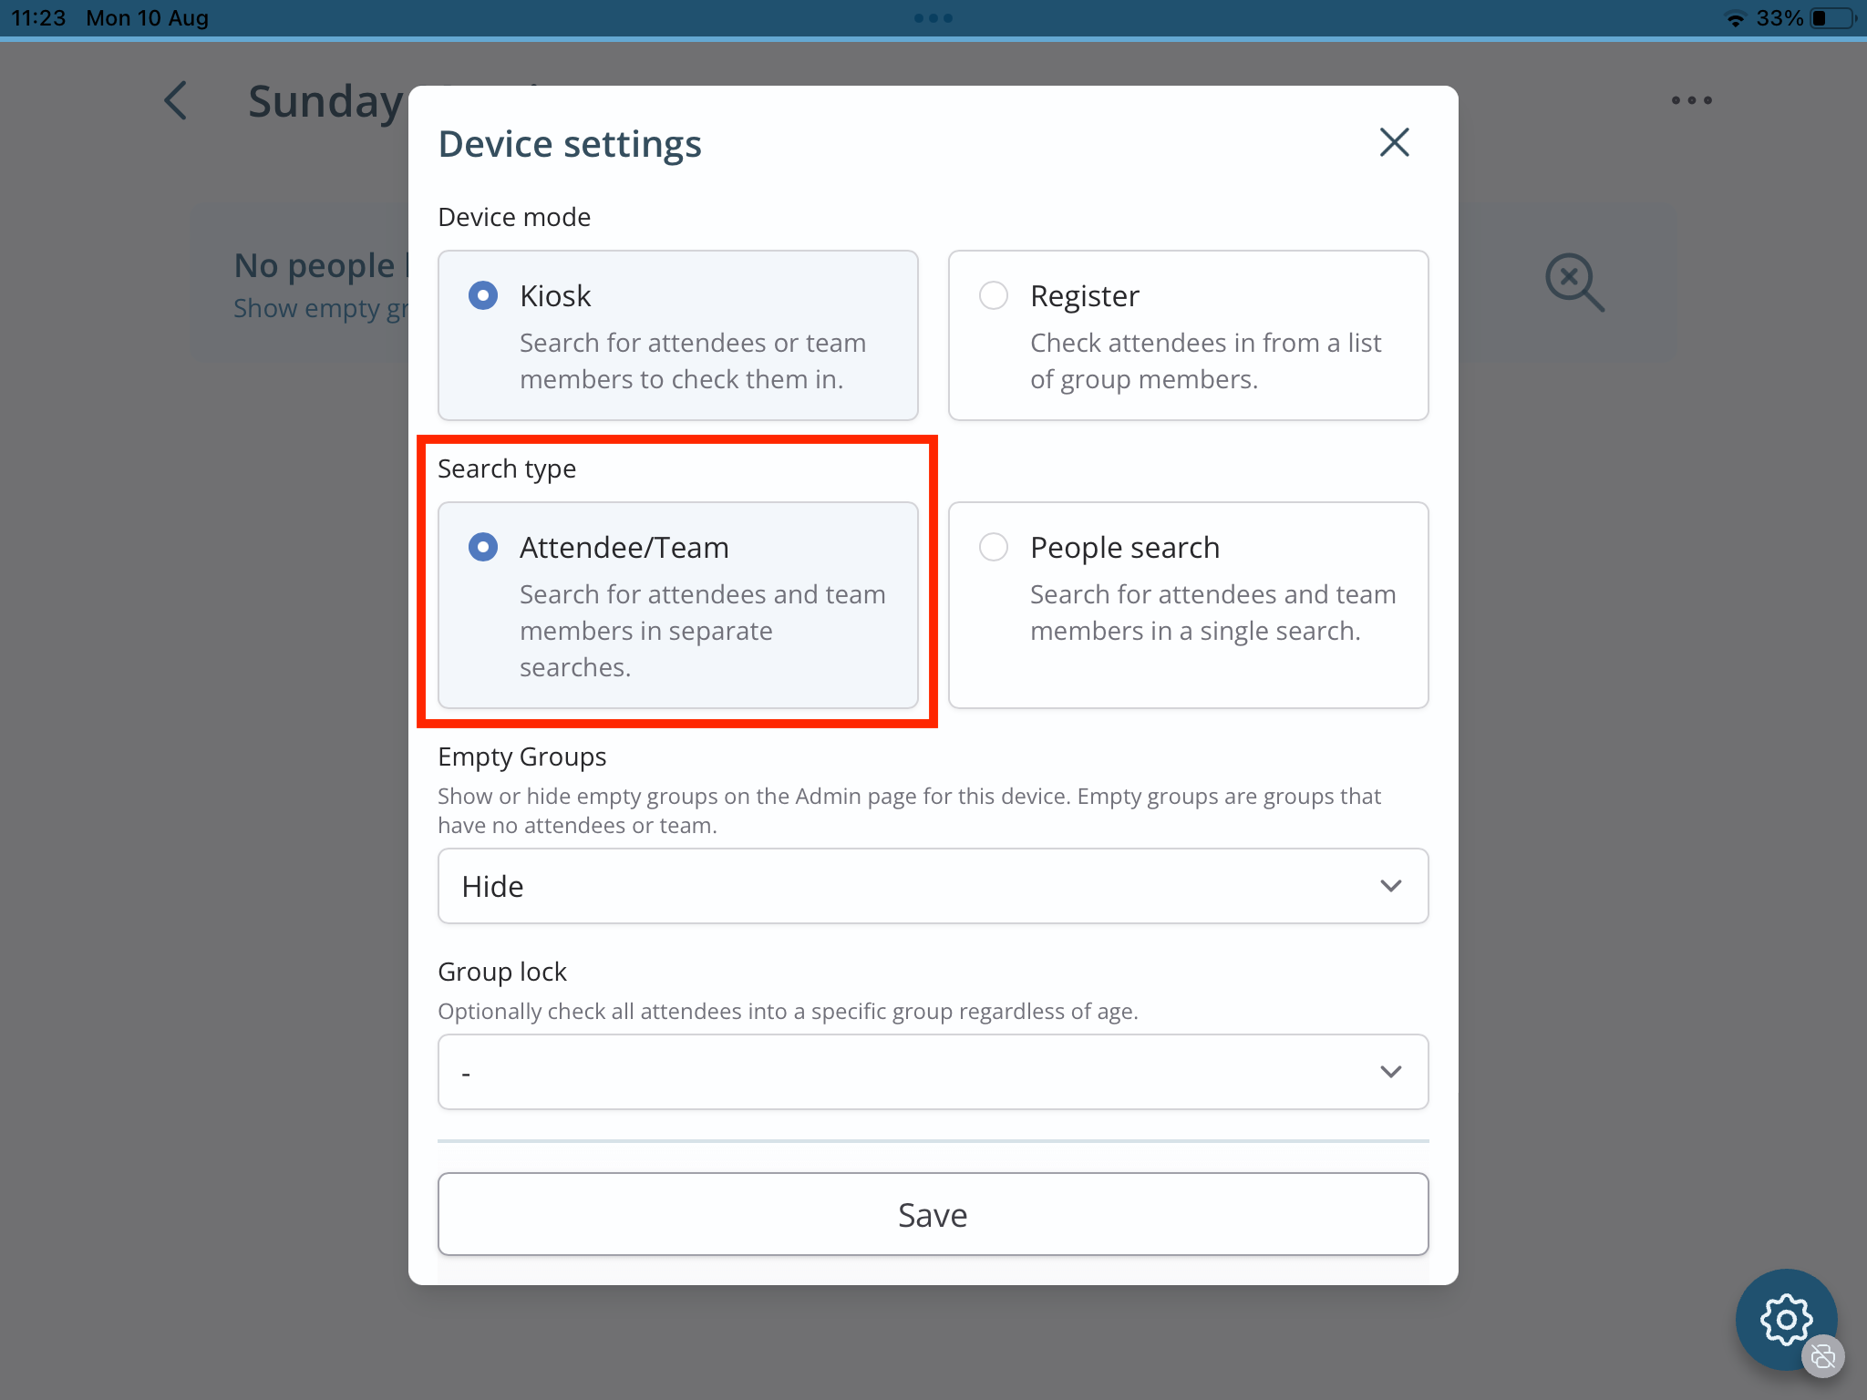Click the printer offline badge icon
The width and height of the screenshot is (1867, 1400).
(1823, 1356)
